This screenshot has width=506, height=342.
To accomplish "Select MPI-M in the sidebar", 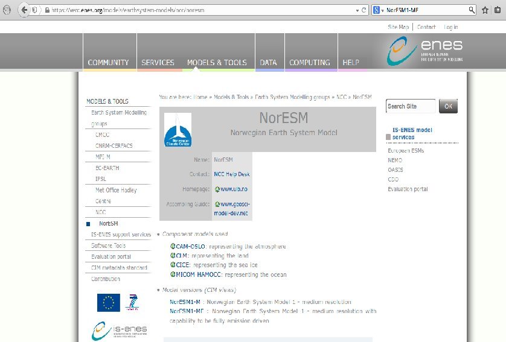I will (103, 157).
